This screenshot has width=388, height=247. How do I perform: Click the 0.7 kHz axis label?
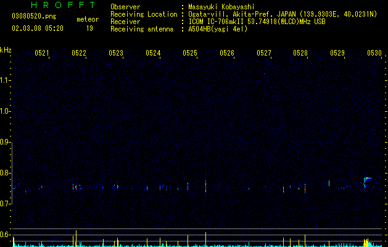tap(5, 204)
